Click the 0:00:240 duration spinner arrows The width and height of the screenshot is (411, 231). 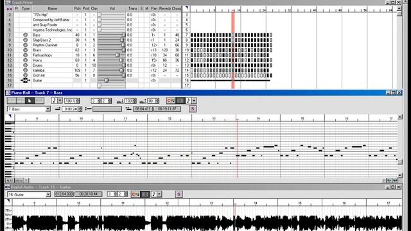coord(80,109)
